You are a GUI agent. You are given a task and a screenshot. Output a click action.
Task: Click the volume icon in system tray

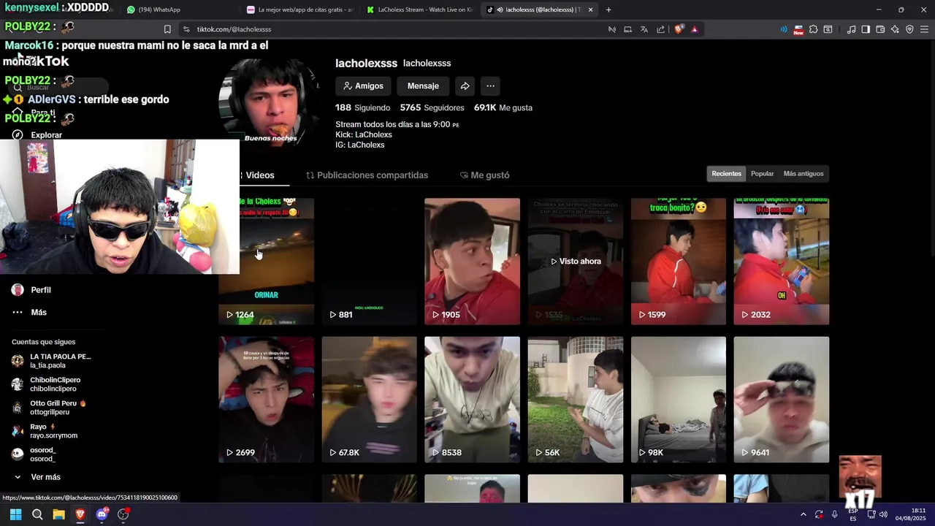(883, 514)
